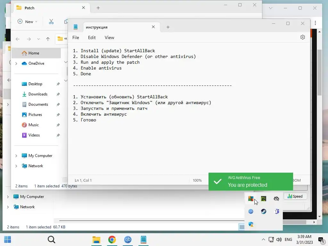Click the 100% zoom indicator in Notepad
Screen dimensions: 328x246
(x=197, y=180)
